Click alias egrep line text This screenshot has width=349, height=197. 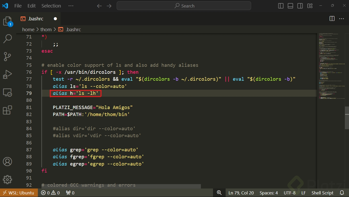98,164
